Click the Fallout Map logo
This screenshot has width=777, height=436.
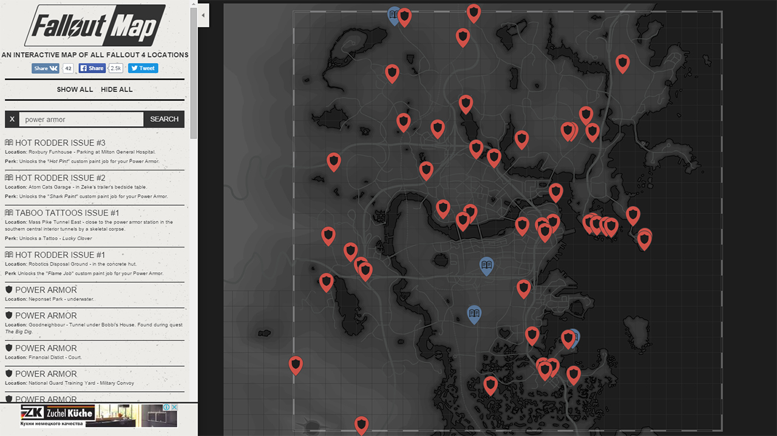[95, 25]
